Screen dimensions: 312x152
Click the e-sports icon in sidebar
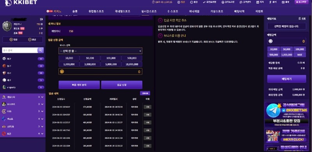(4, 87)
